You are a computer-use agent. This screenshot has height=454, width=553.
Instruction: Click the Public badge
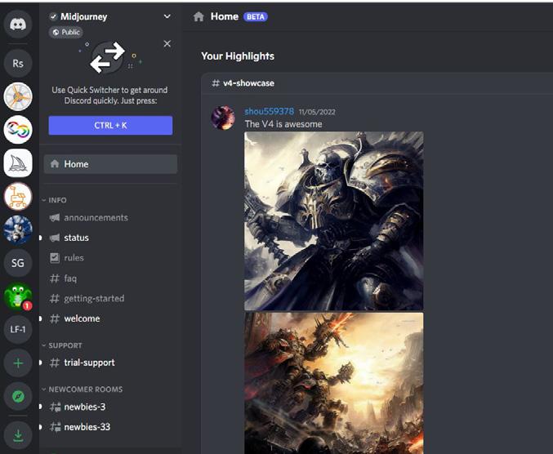66,32
